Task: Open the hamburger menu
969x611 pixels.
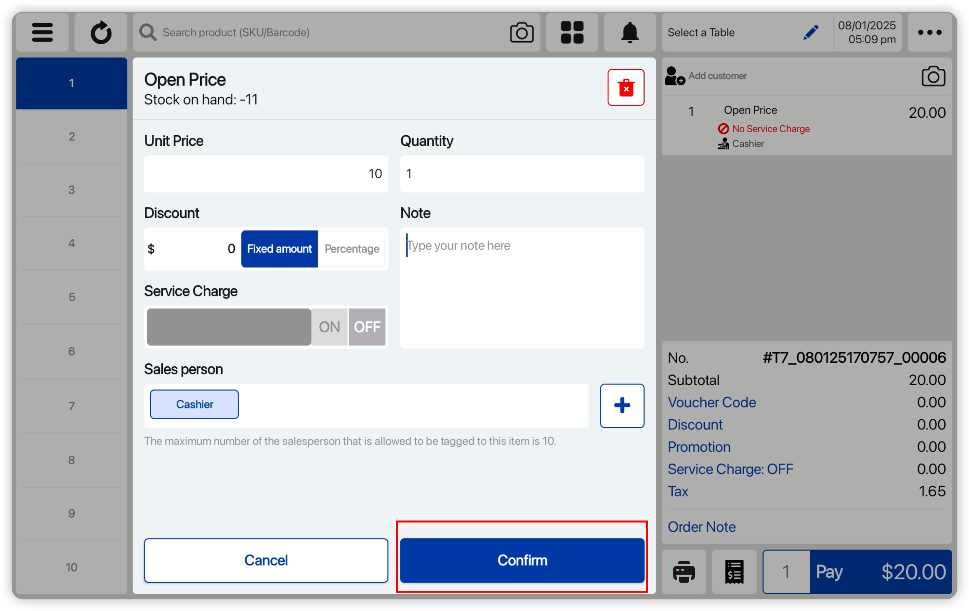Action: pos(42,32)
